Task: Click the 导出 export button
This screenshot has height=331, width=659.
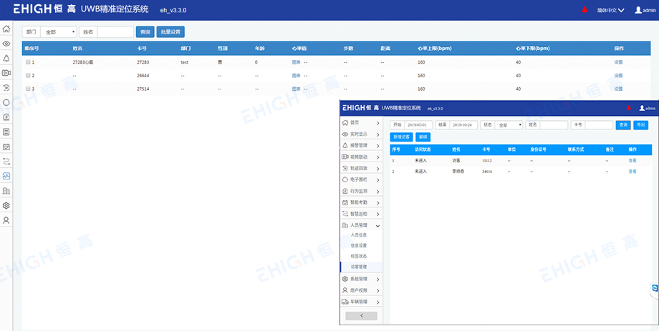Action: tap(640, 125)
